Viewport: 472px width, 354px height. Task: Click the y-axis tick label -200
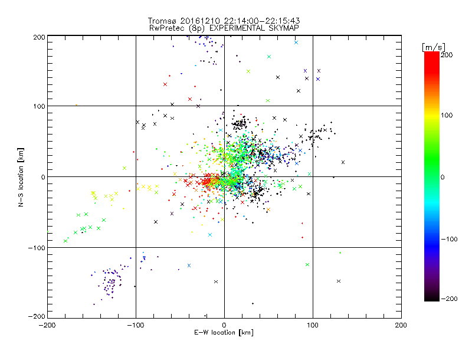coord(37,316)
